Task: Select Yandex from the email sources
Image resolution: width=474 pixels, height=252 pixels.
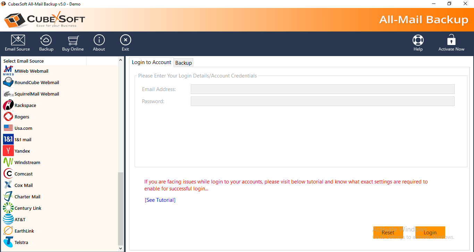Action: click(22, 151)
